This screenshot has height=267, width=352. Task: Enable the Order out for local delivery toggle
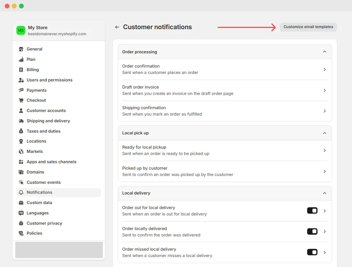[312, 210]
